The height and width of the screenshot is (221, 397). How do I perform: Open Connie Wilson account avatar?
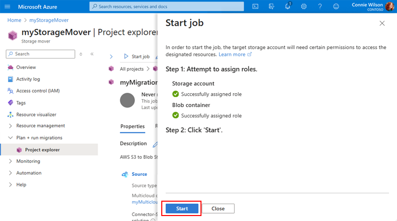tap(390, 6)
